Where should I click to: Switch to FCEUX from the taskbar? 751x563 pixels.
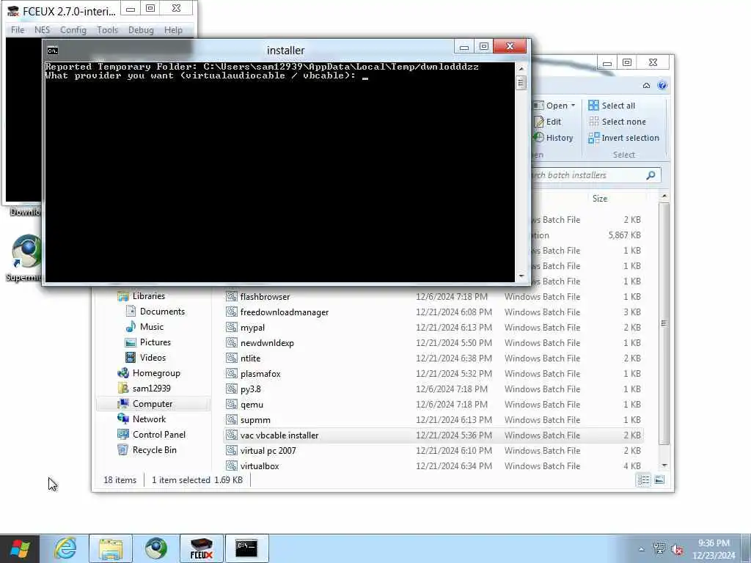click(x=202, y=548)
